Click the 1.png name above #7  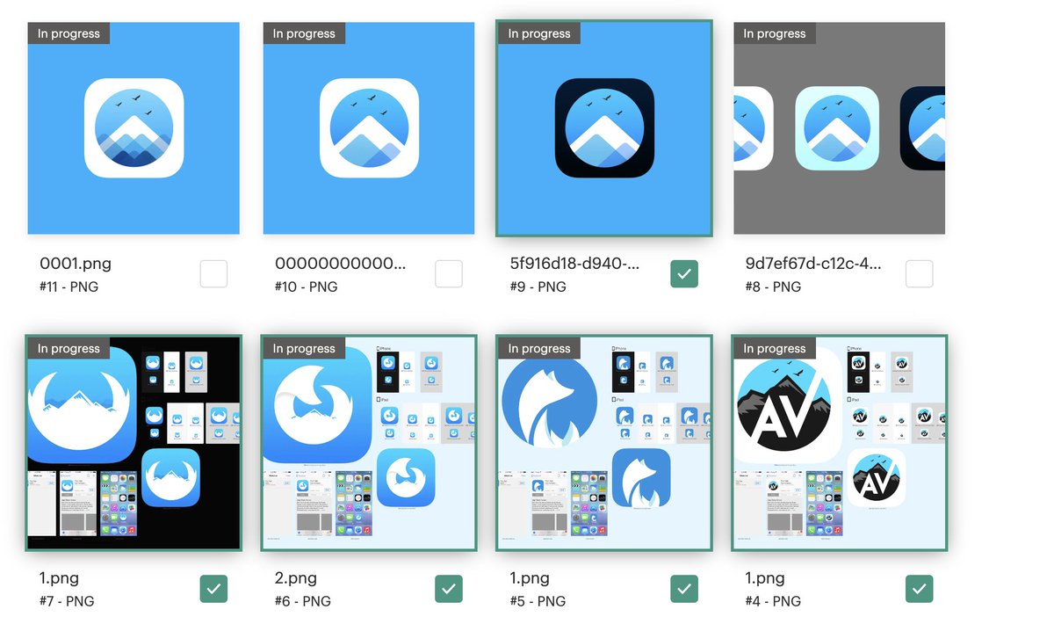click(x=60, y=578)
